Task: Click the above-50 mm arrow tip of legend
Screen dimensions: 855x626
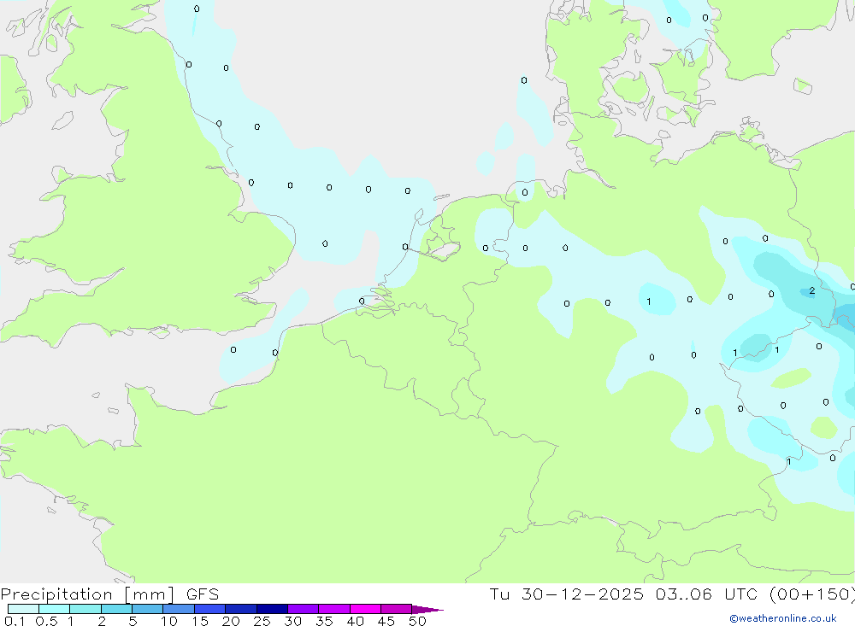Action: [427, 610]
